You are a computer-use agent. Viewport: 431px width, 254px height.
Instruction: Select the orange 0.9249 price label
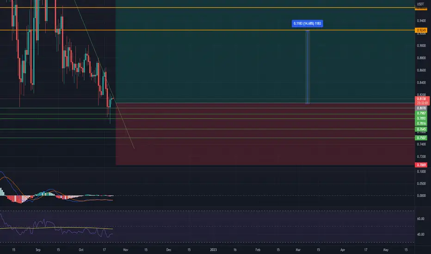421,30
